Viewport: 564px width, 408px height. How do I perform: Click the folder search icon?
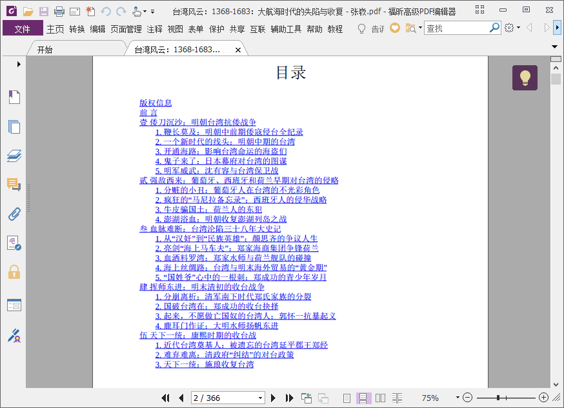(x=410, y=28)
